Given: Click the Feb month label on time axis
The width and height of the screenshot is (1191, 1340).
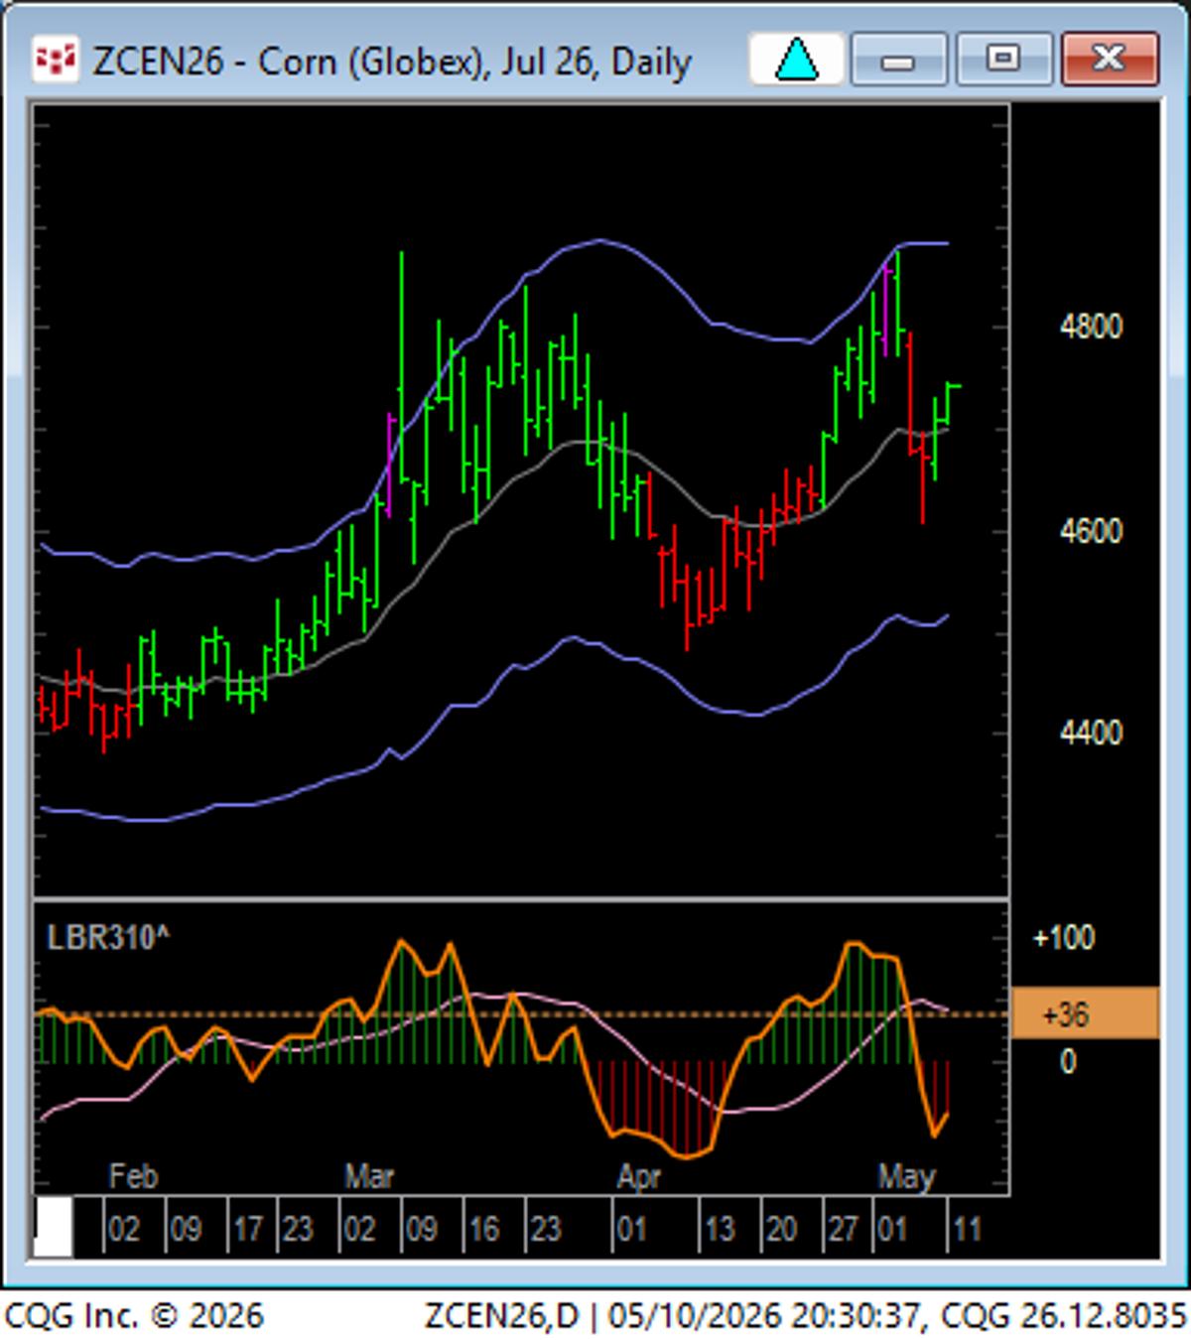Looking at the screenshot, I should pos(133,1177).
